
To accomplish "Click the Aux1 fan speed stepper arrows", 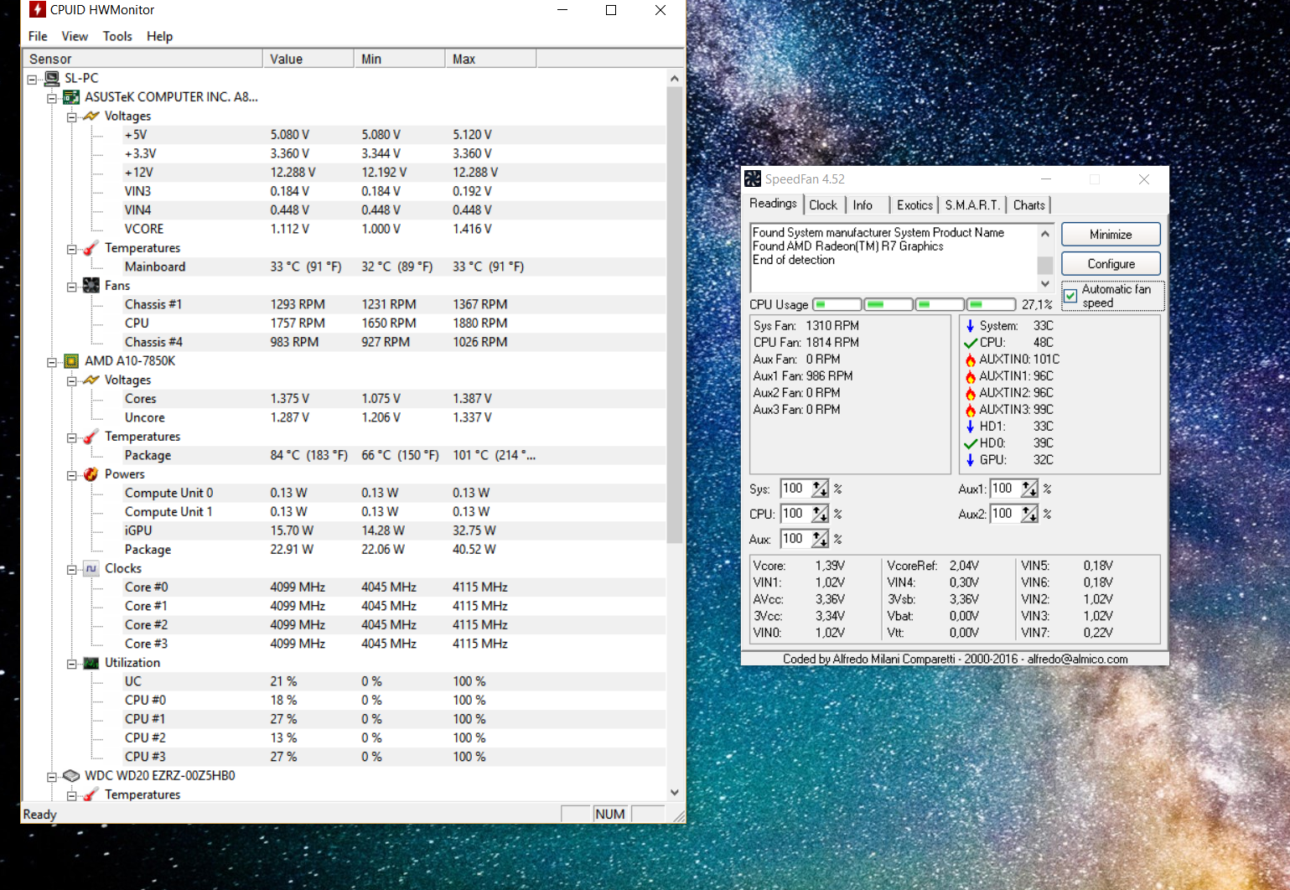I will [1029, 489].
